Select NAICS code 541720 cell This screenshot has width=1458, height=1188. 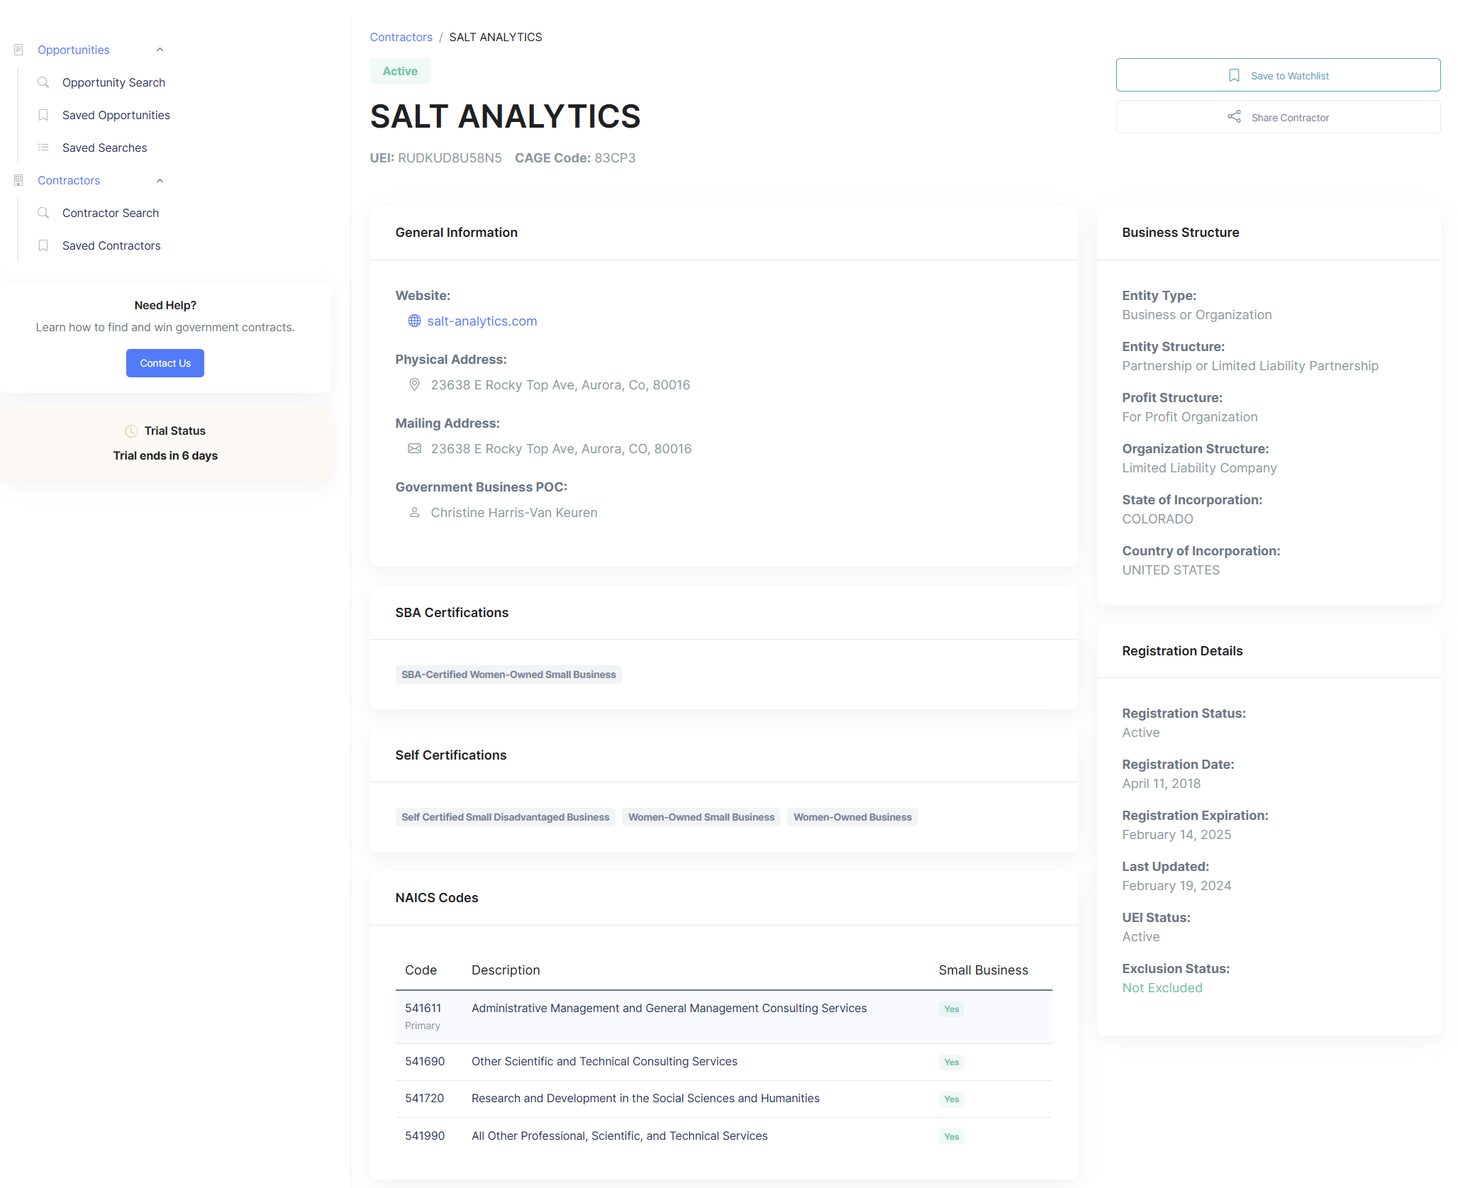(x=425, y=1099)
